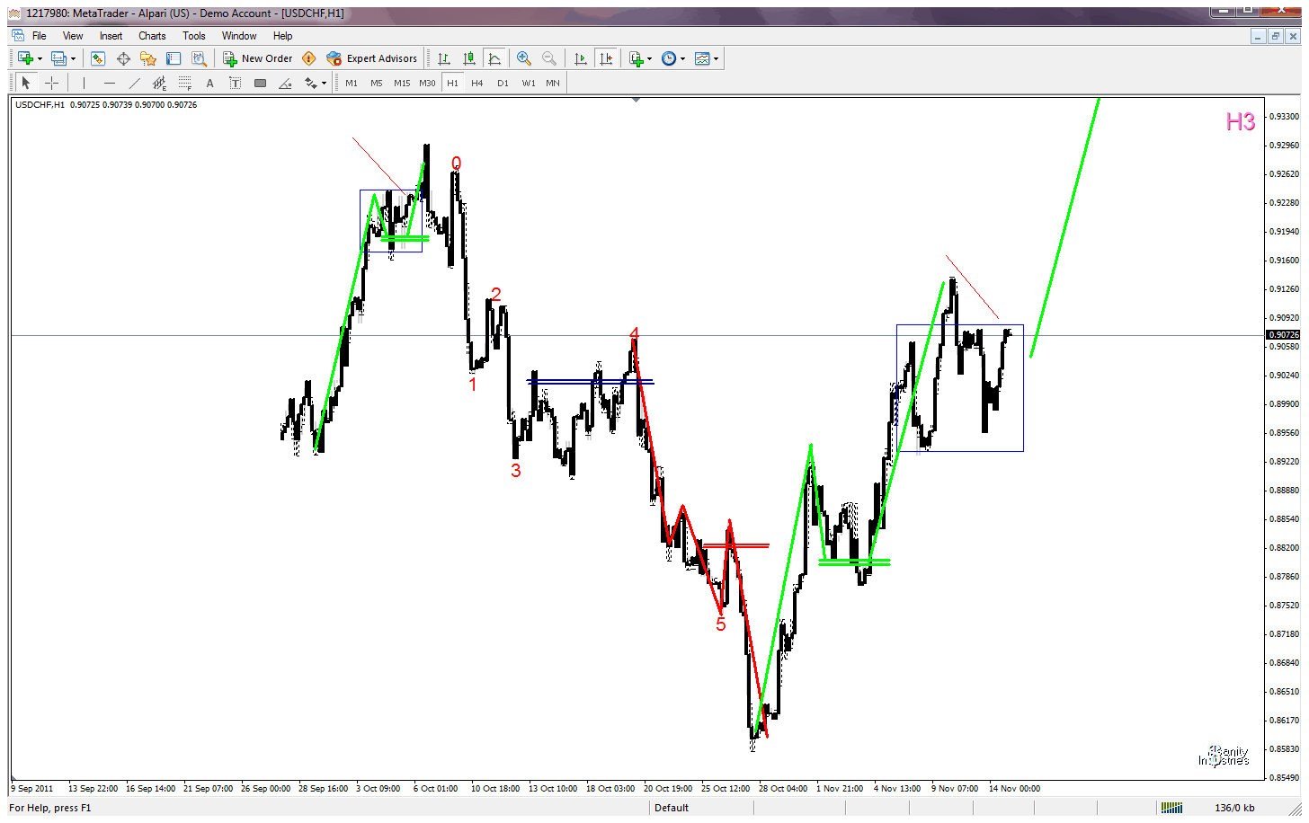The image size is (1309, 823).
Task: Switch chart to Candlesticks style
Action: tap(469, 58)
